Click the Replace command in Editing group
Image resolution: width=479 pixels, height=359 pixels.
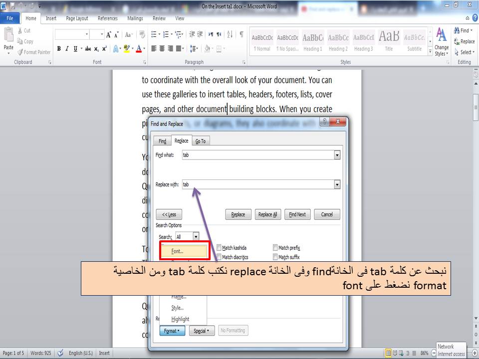[x=465, y=41]
